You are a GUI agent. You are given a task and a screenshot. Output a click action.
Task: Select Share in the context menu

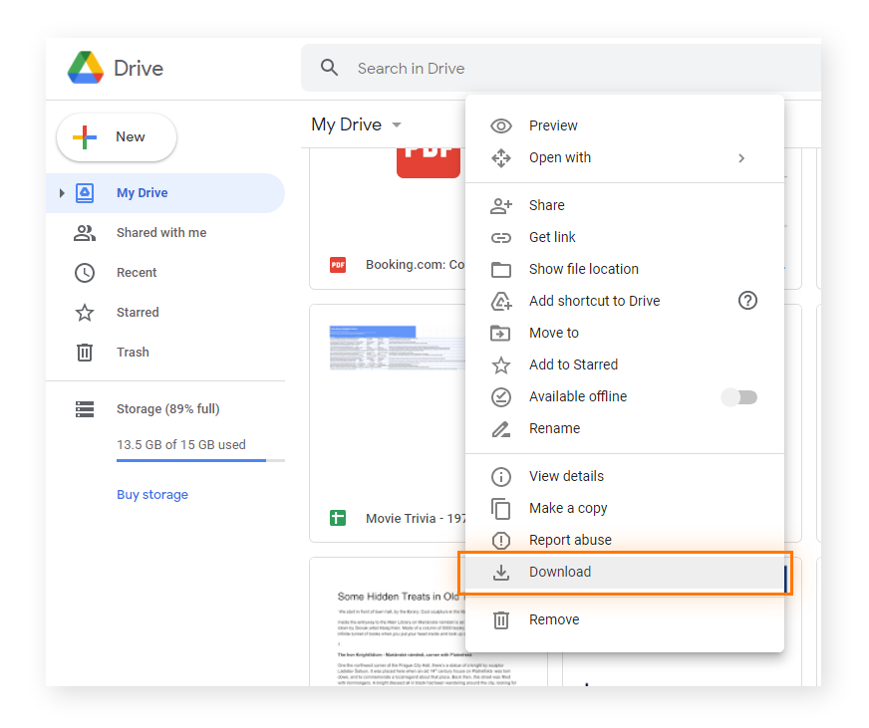546,205
